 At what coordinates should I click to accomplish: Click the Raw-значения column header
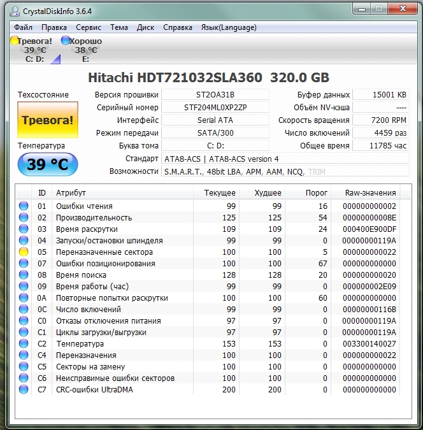[366, 193]
